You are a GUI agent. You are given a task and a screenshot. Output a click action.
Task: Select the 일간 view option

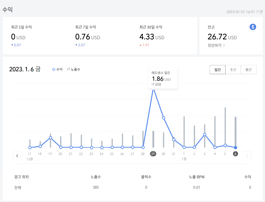[x=217, y=70]
